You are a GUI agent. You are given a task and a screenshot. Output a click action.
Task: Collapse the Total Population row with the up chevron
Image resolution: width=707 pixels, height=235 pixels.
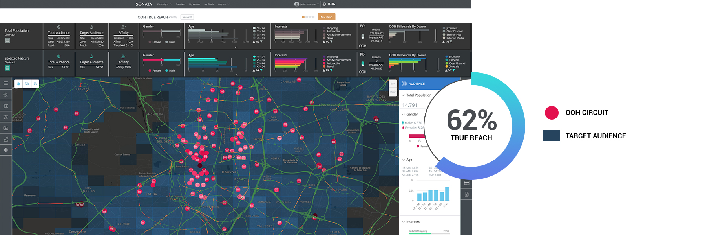(236, 47)
